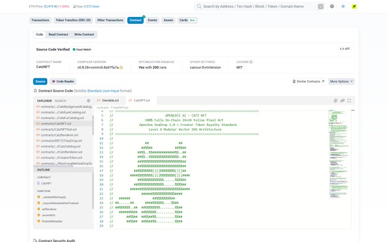The height and width of the screenshot is (242, 388).
Task: Click the _requireMetadataNotFinalized function icon
Action: (39, 203)
